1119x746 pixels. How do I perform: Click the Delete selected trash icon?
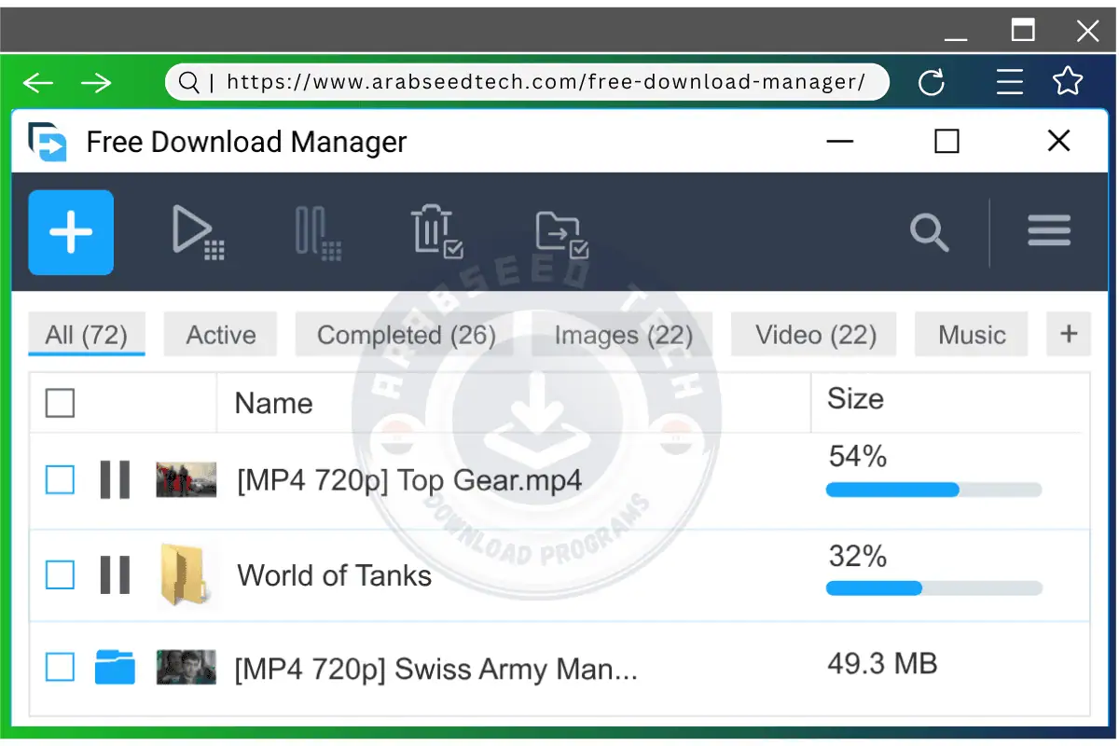pos(435,231)
